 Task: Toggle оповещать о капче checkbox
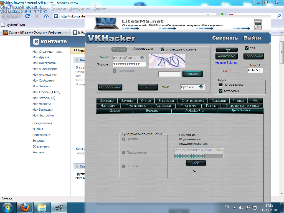pos(163,49)
